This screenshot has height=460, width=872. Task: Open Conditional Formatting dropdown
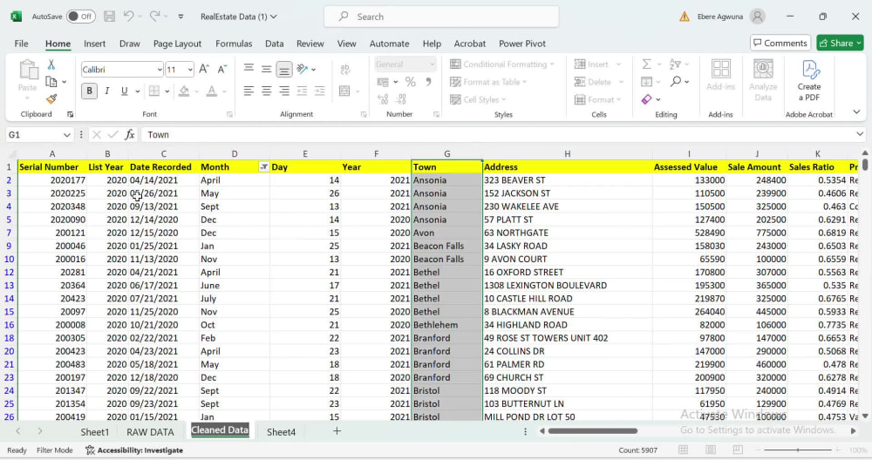[x=502, y=64]
